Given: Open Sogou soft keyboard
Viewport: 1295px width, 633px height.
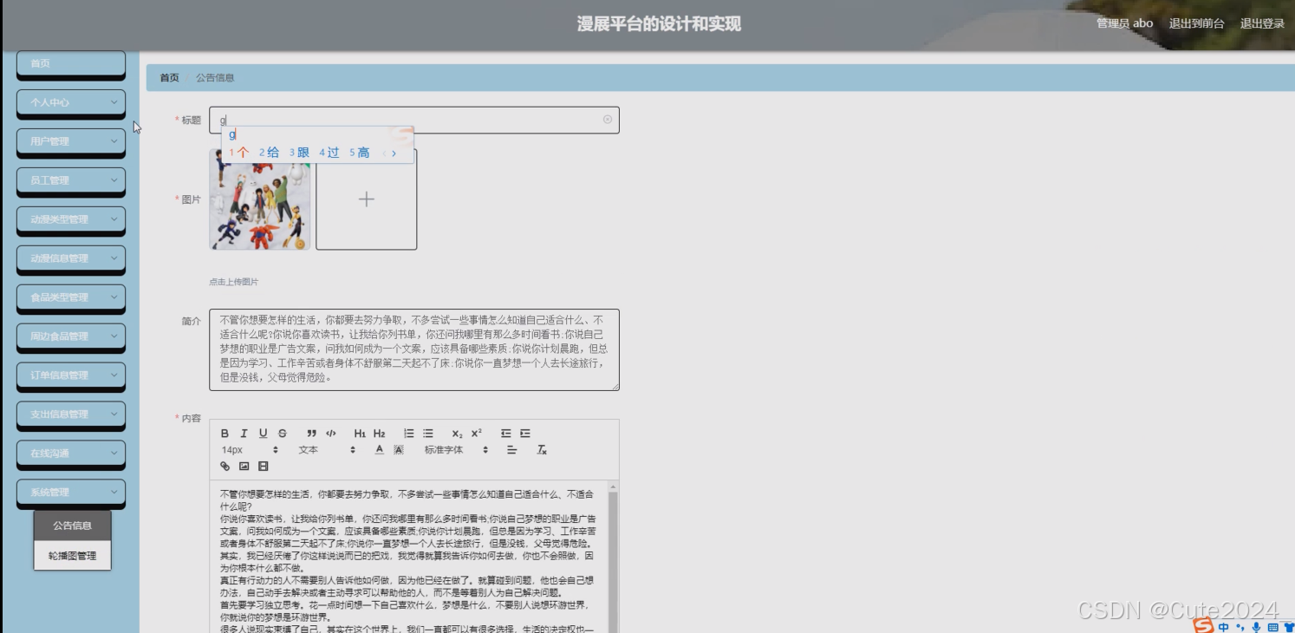Looking at the screenshot, I should (1272, 627).
